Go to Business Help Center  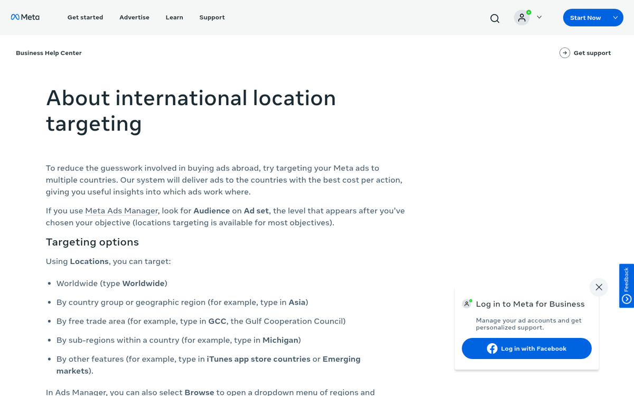click(49, 53)
